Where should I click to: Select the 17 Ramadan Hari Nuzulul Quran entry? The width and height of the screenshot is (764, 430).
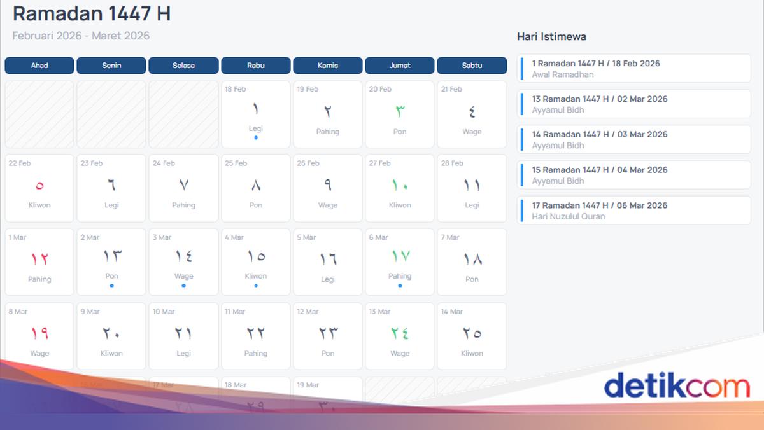coord(635,211)
